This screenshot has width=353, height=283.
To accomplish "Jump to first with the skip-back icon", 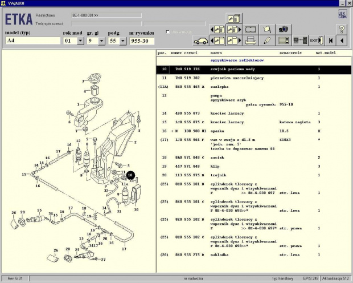I will [x=330, y=41].
